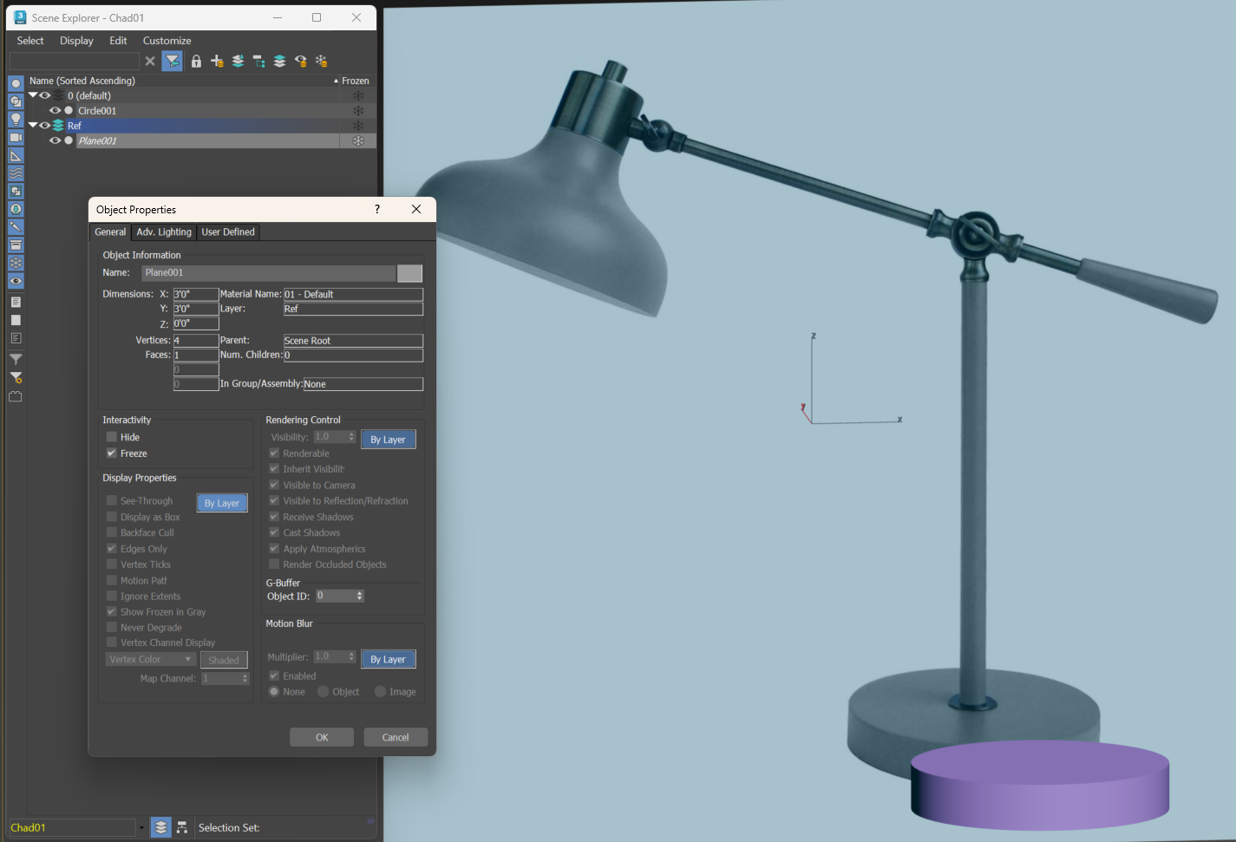Toggle display of shapes filter icon

tap(16, 101)
